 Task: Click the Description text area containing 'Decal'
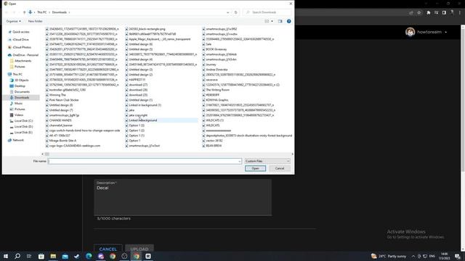tap(182, 197)
